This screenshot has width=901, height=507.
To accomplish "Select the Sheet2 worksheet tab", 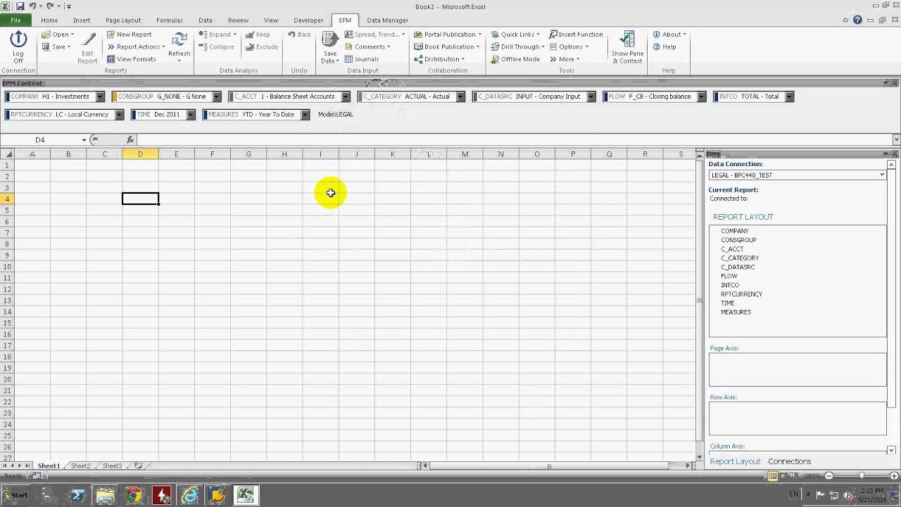I will click(x=80, y=465).
